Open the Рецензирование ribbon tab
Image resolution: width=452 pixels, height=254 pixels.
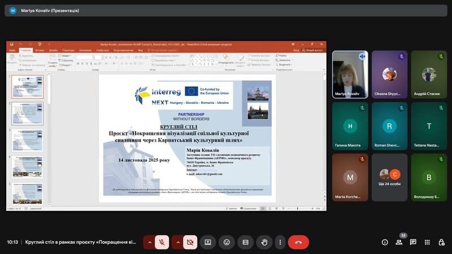click(123, 50)
